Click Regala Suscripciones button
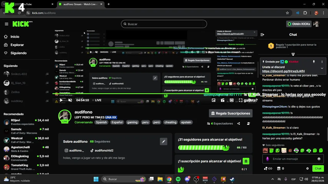328x184 pixels. coord(231,113)
